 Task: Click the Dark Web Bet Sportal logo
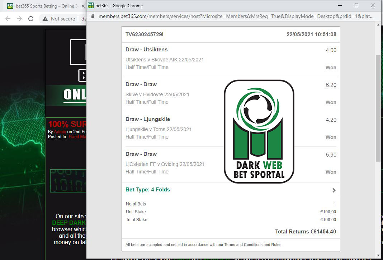pyautogui.click(x=259, y=131)
